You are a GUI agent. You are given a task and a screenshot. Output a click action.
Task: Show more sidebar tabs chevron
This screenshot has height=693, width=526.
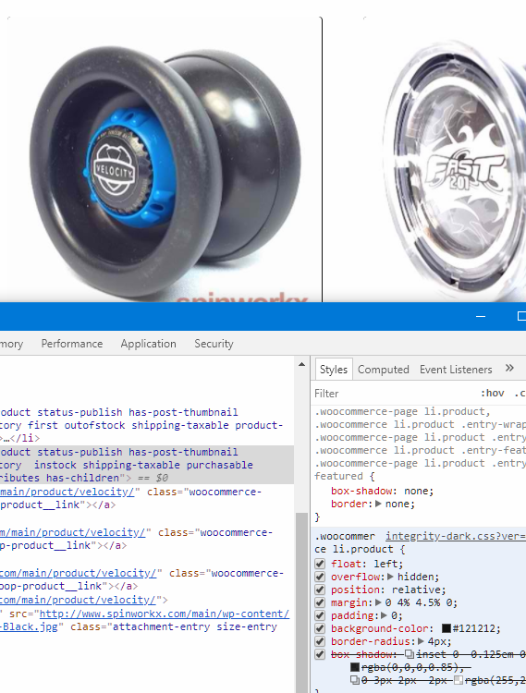pyautogui.click(x=509, y=368)
